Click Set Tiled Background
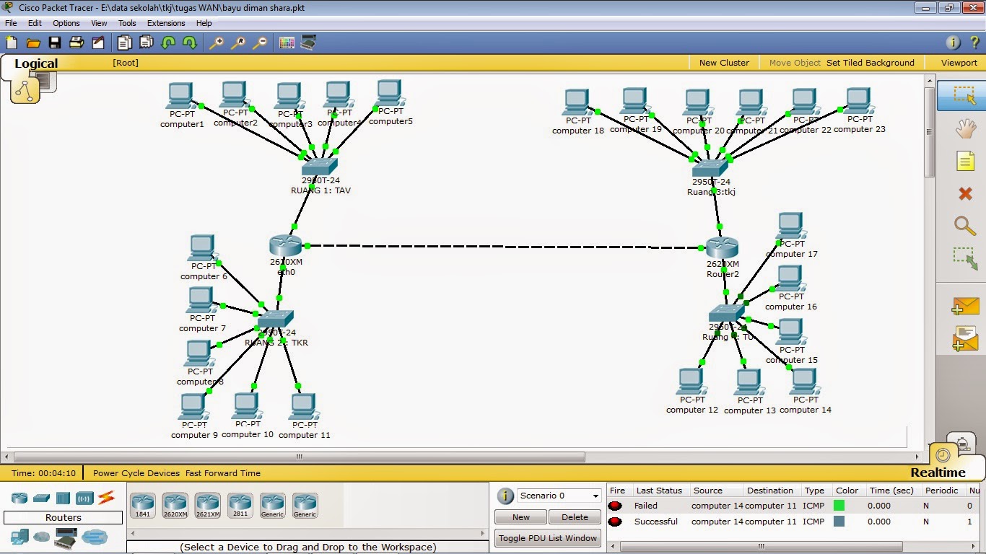 coord(870,62)
